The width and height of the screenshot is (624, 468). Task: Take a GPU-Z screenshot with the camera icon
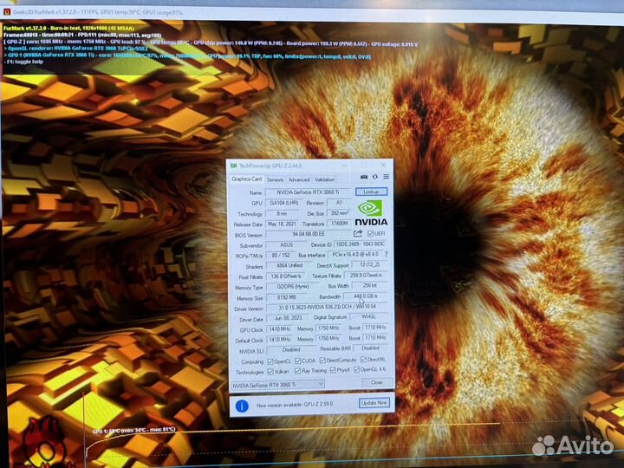[x=364, y=177]
